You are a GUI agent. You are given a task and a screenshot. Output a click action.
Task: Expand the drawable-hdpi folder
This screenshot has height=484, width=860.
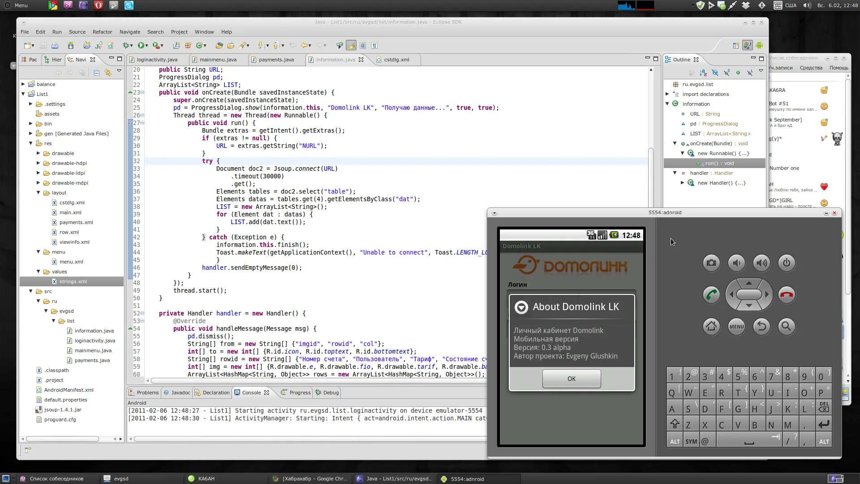pyautogui.click(x=39, y=163)
